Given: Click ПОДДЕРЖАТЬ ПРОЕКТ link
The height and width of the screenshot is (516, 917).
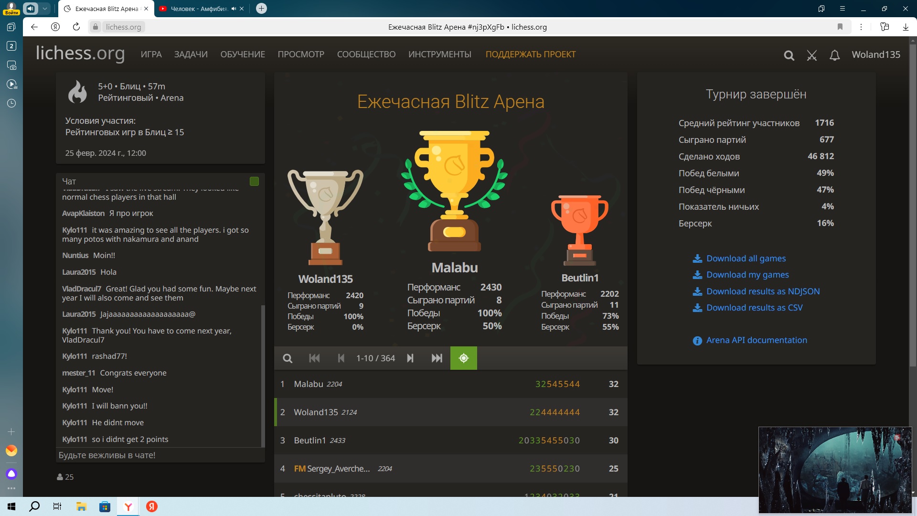Looking at the screenshot, I should pyautogui.click(x=531, y=54).
